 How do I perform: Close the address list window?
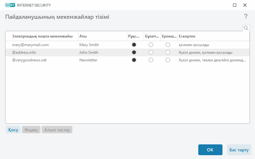tap(245, 5)
